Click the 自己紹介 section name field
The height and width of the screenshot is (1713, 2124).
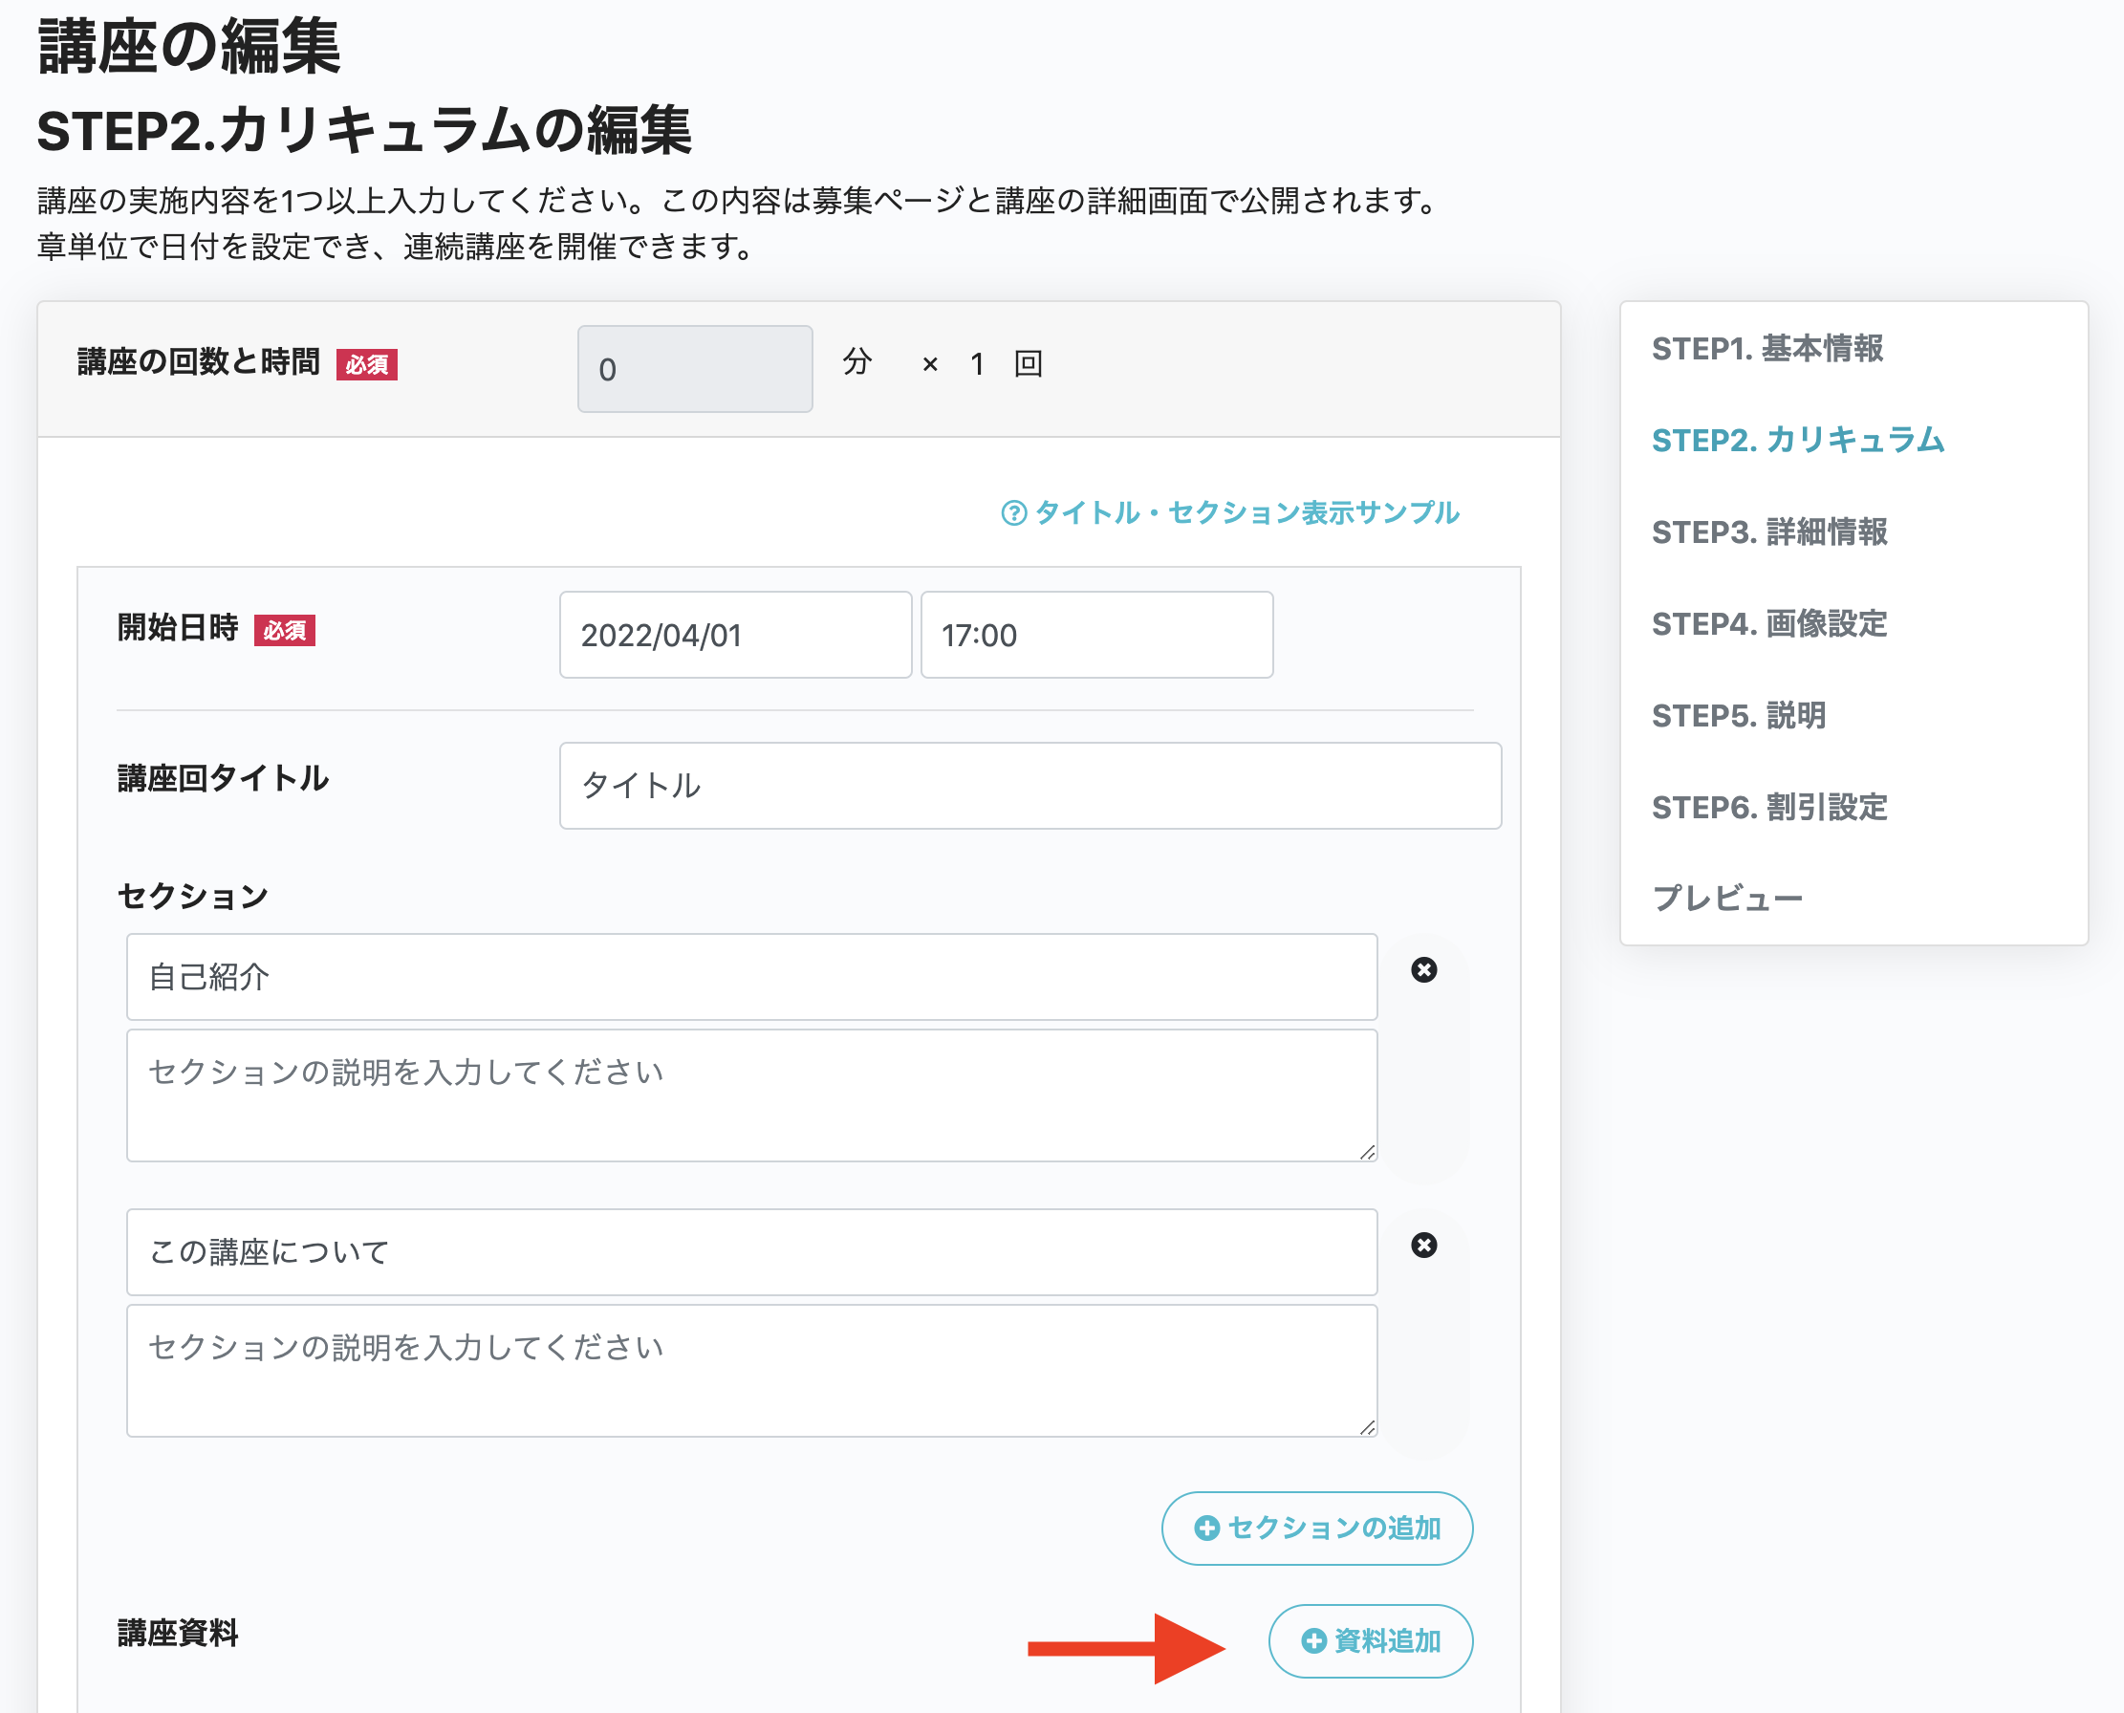click(x=750, y=977)
